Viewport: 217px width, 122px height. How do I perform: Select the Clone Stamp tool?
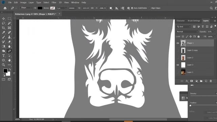coord(9,37)
